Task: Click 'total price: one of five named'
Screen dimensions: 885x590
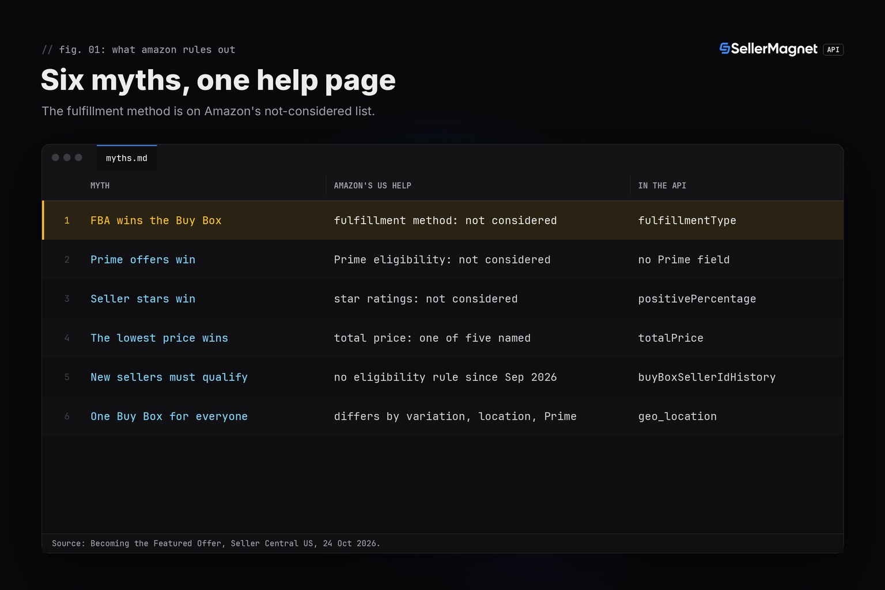Action: click(432, 338)
